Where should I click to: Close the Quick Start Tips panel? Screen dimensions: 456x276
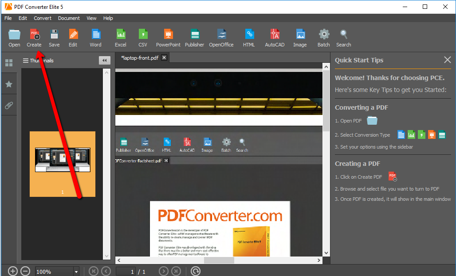pyautogui.click(x=447, y=60)
